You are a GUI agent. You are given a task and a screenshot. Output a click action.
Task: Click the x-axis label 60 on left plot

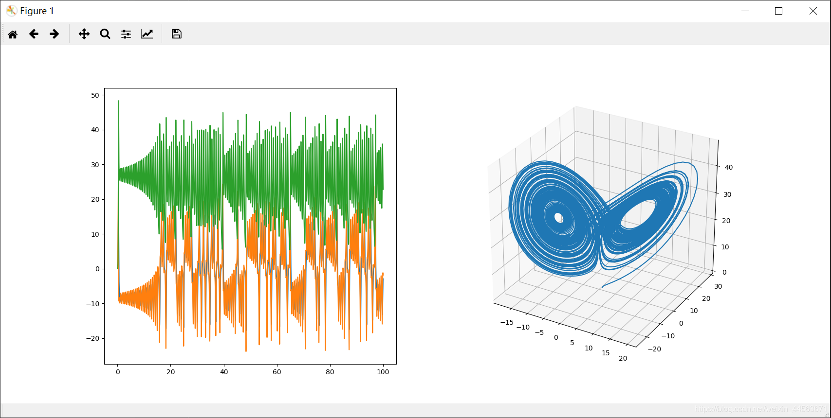click(x=277, y=372)
